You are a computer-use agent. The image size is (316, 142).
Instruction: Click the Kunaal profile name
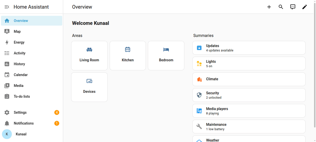tap(21, 134)
